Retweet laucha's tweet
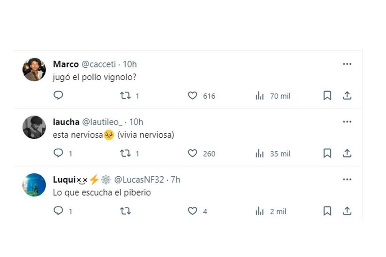 (x=126, y=153)
